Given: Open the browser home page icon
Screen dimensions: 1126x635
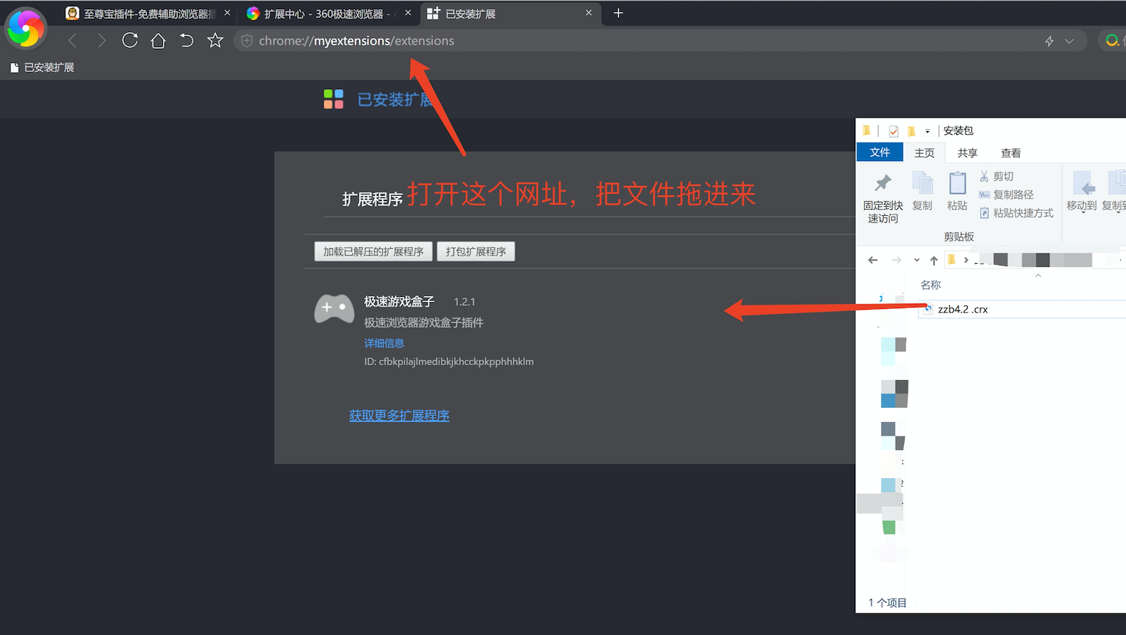Looking at the screenshot, I should click(158, 40).
